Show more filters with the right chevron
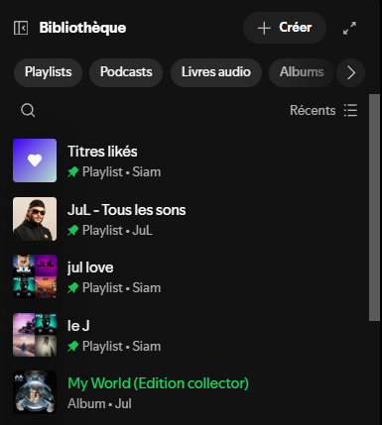 pos(351,72)
